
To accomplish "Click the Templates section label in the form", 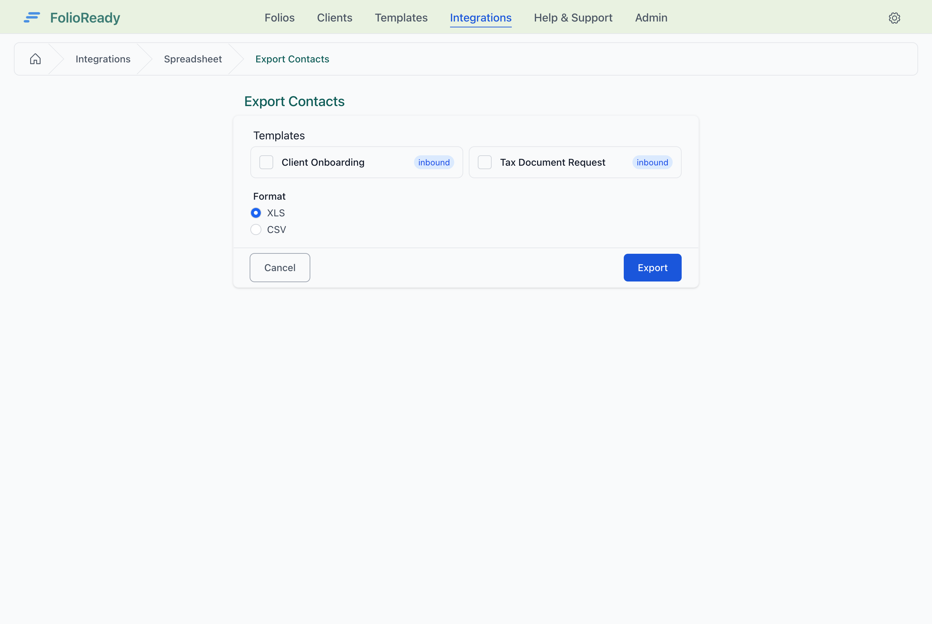I will [279, 136].
